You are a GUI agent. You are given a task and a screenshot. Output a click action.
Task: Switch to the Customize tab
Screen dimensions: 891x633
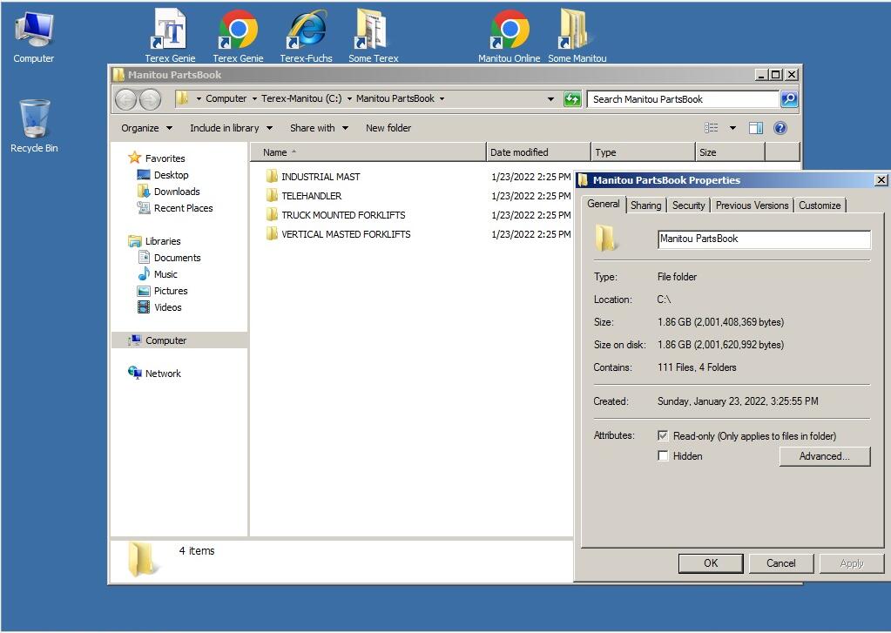pyautogui.click(x=820, y=205)
